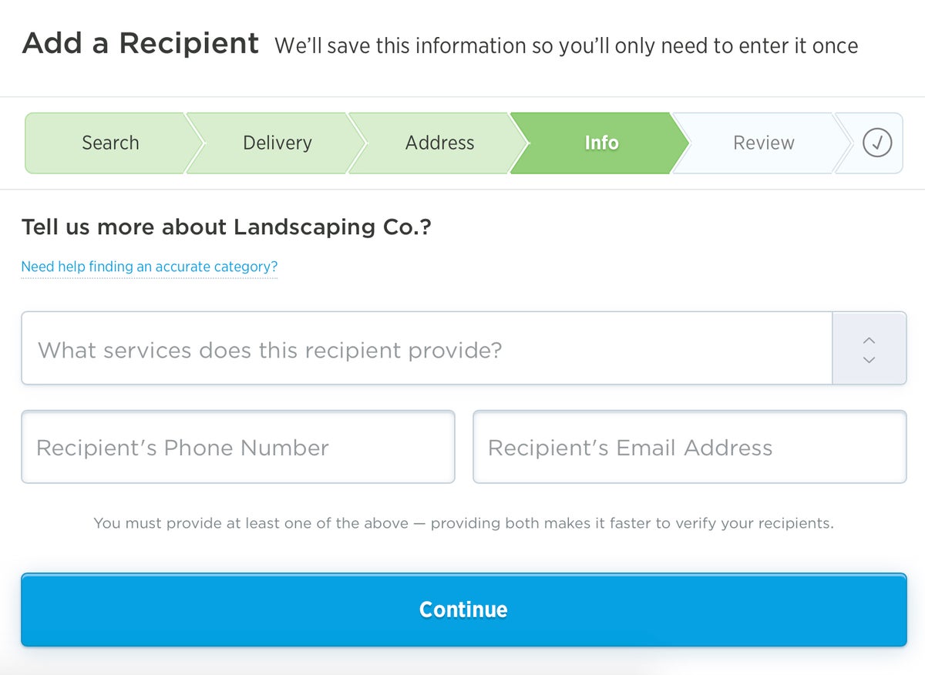Click the arrow separator between Address and Info steps
The width and height of the screenshot is (925, 675).
[x=517, y=143]
